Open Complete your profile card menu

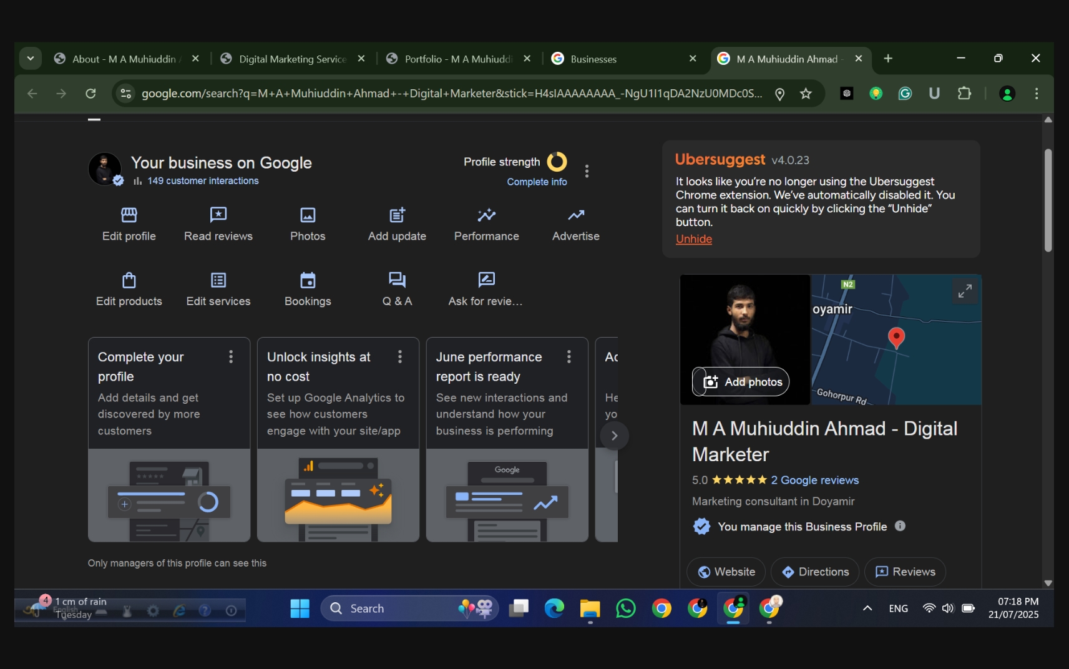(231, 356)
